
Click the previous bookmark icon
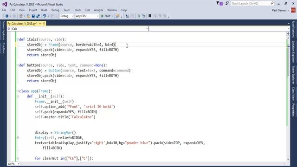coord(155,16)
